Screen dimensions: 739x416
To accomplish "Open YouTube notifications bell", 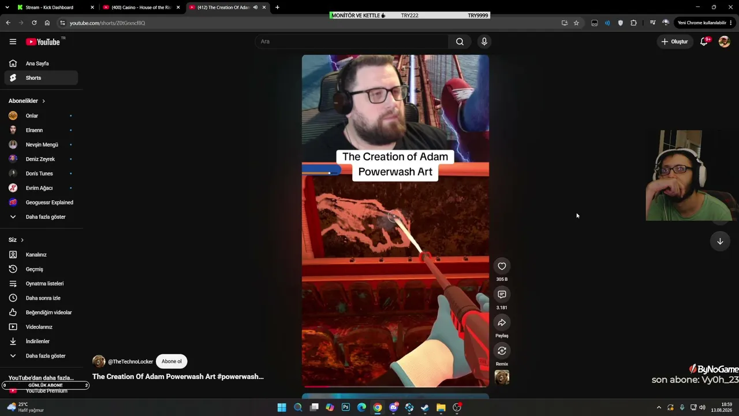I will click(x=704, y=42).
